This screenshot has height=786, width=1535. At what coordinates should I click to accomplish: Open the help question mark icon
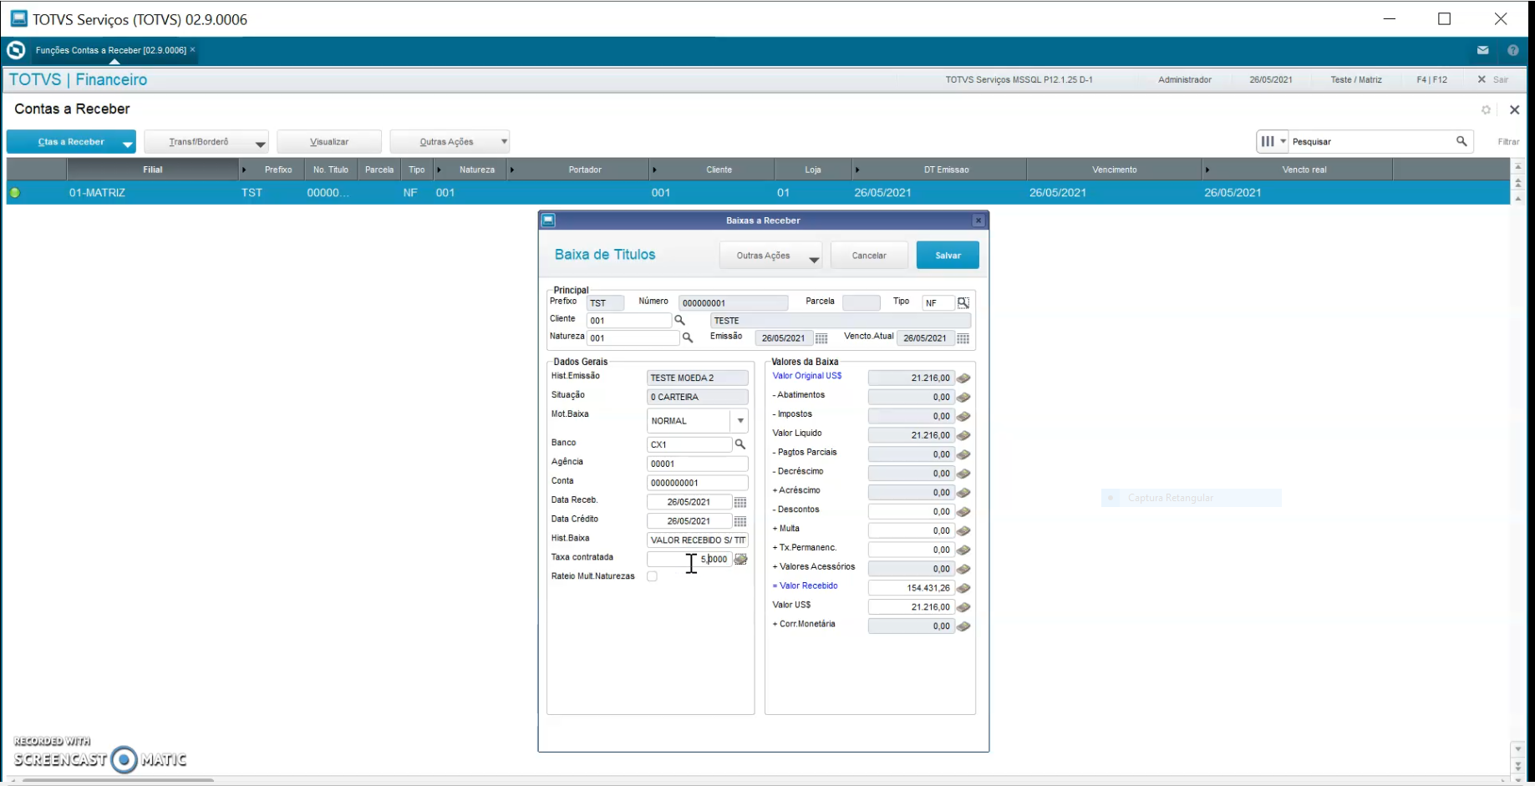tap(1513, 50)
